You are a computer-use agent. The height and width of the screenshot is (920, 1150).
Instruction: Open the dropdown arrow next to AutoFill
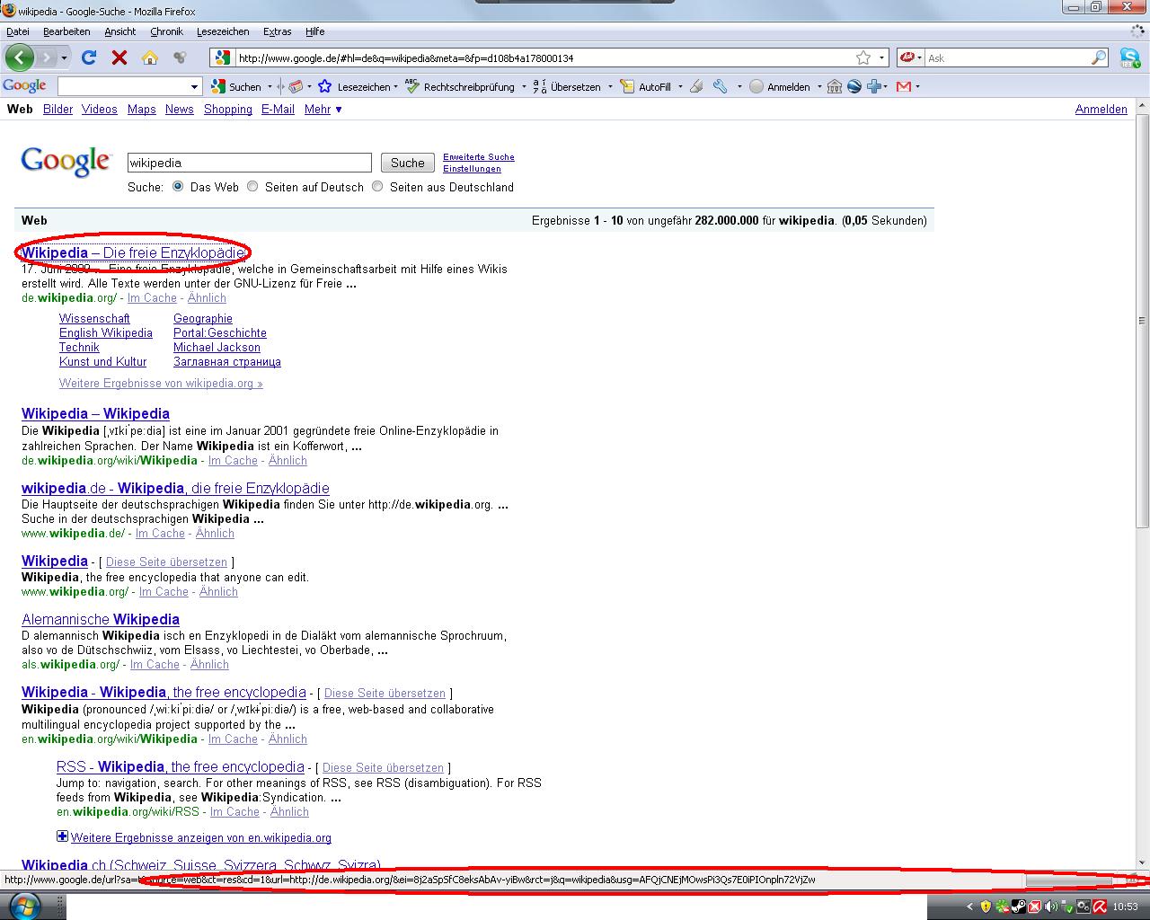[x=679, y=86]
